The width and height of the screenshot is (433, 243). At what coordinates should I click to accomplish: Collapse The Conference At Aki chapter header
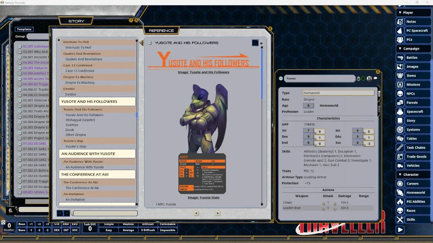pyautogui.click(x=97, y=174)
